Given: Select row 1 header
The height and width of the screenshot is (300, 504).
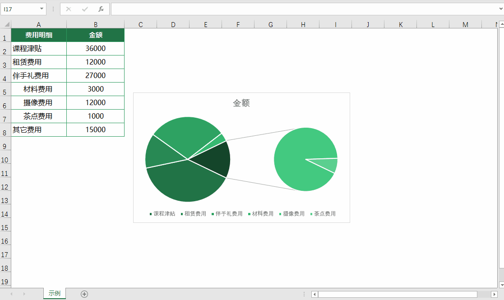Looking at the screenshot, I should click(x=5, y=35).
